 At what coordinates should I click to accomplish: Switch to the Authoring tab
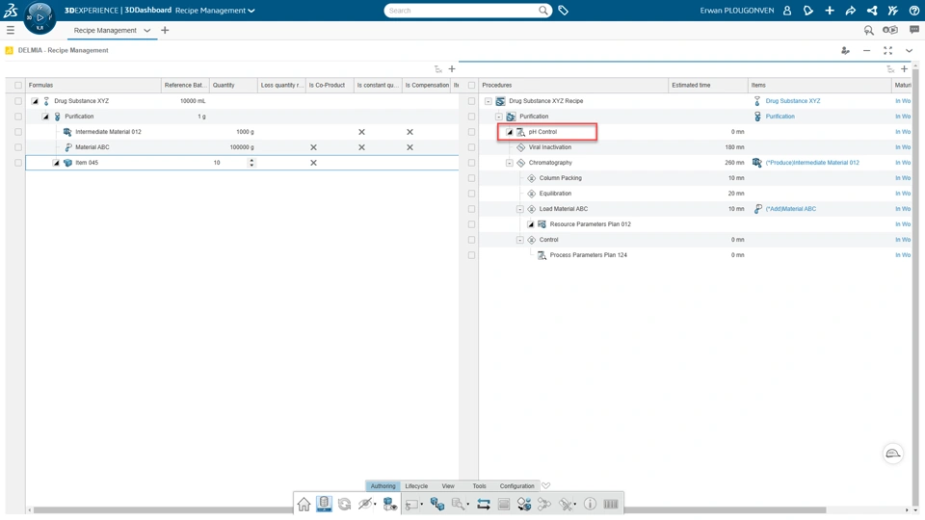coord(383,485)
